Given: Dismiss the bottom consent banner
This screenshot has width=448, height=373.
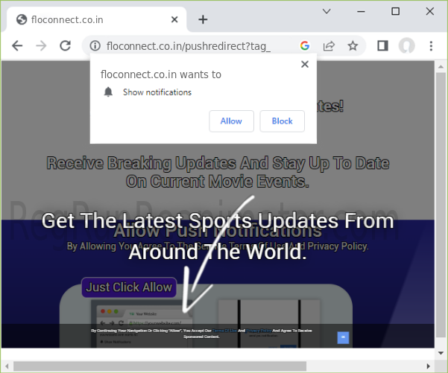Looking at the screenshot, I should point(343,337).
